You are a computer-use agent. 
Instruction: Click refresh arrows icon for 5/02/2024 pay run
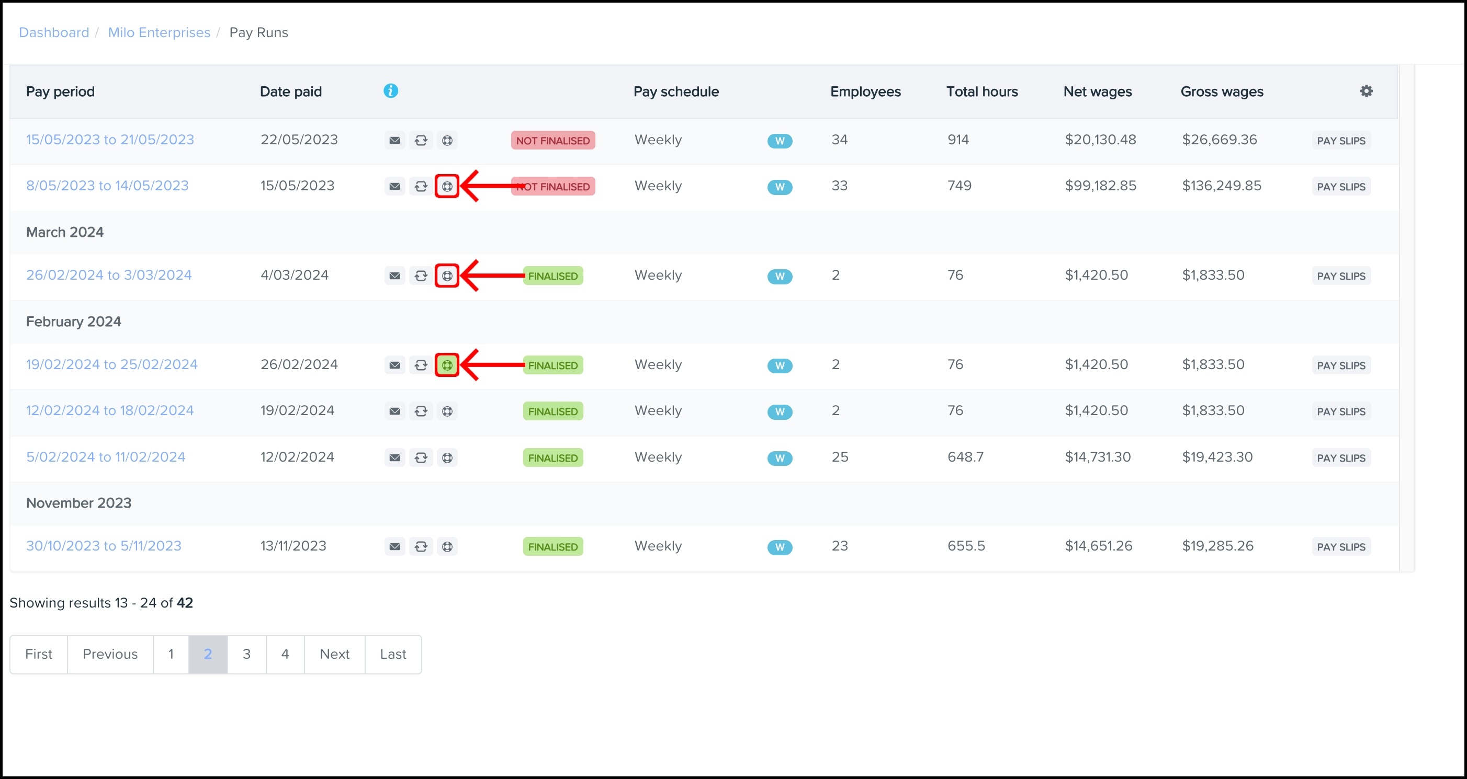pyautogui.click(x=421, y=458)
